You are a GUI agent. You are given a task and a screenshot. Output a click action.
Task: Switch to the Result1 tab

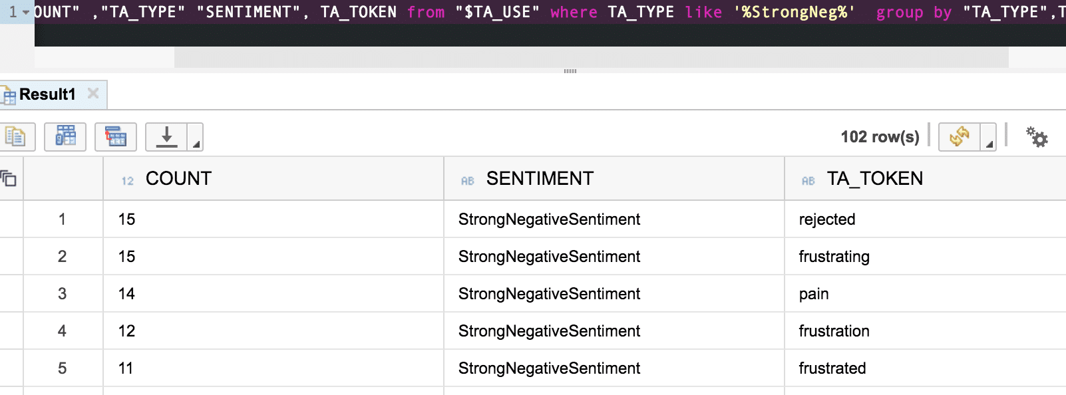click(47, 94)
